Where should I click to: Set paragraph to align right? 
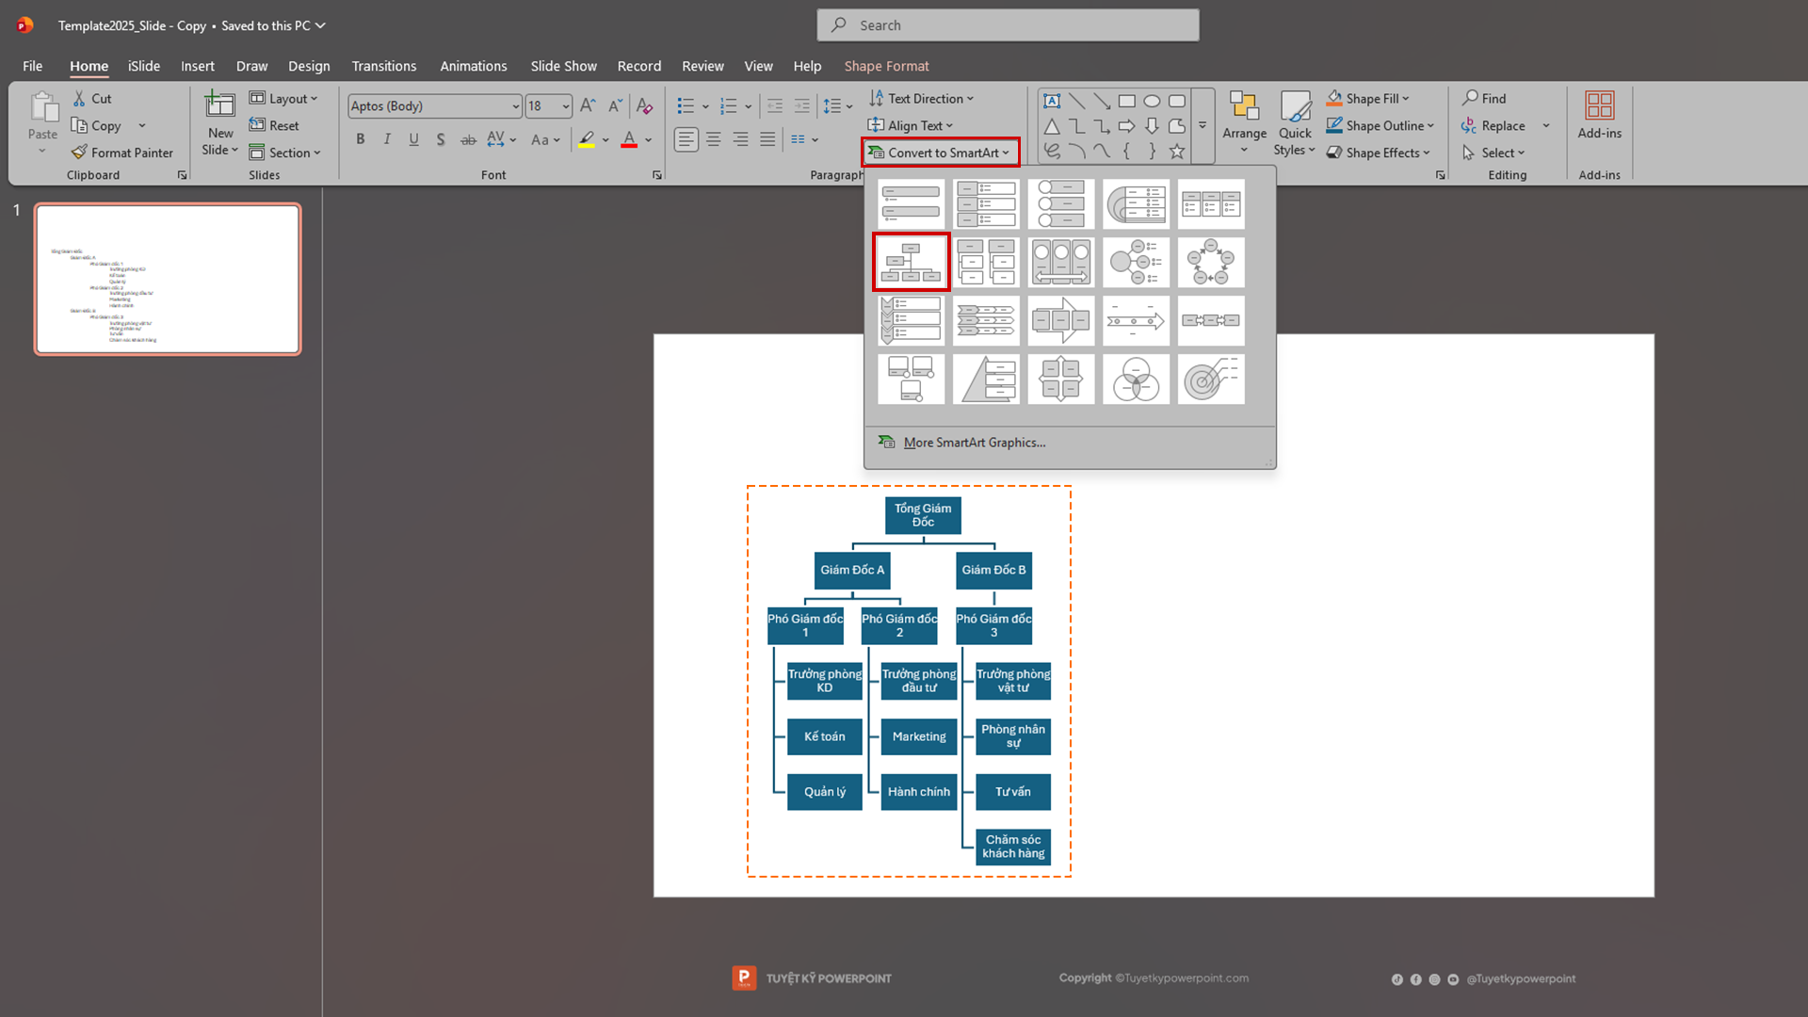741,139
